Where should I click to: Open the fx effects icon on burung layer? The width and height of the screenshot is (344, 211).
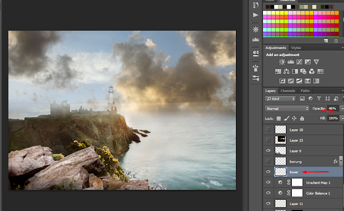(335, 161)
